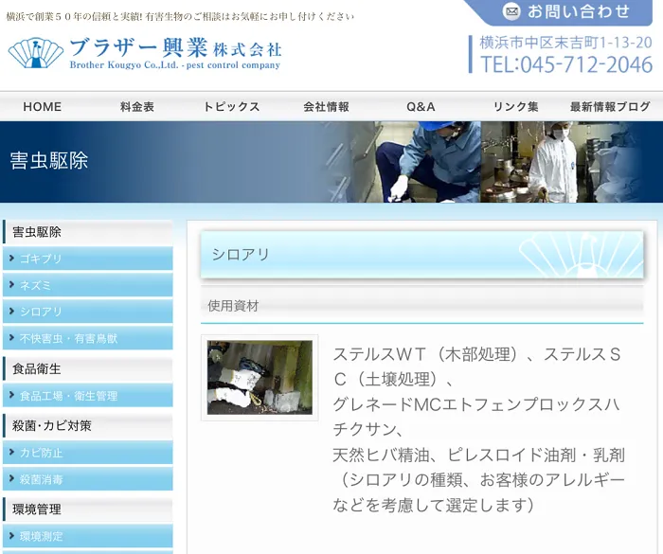
Task: Go to the トピックス page
Action: (231, 107)
